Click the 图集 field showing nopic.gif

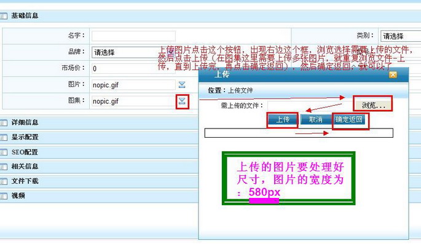pyautogui.click(x=133, y=101)
